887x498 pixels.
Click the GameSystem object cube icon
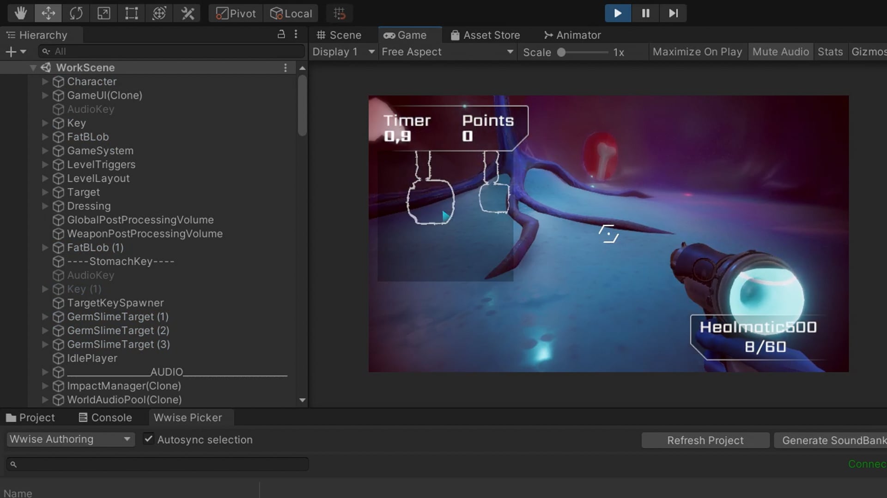click(x=58, y=151)
